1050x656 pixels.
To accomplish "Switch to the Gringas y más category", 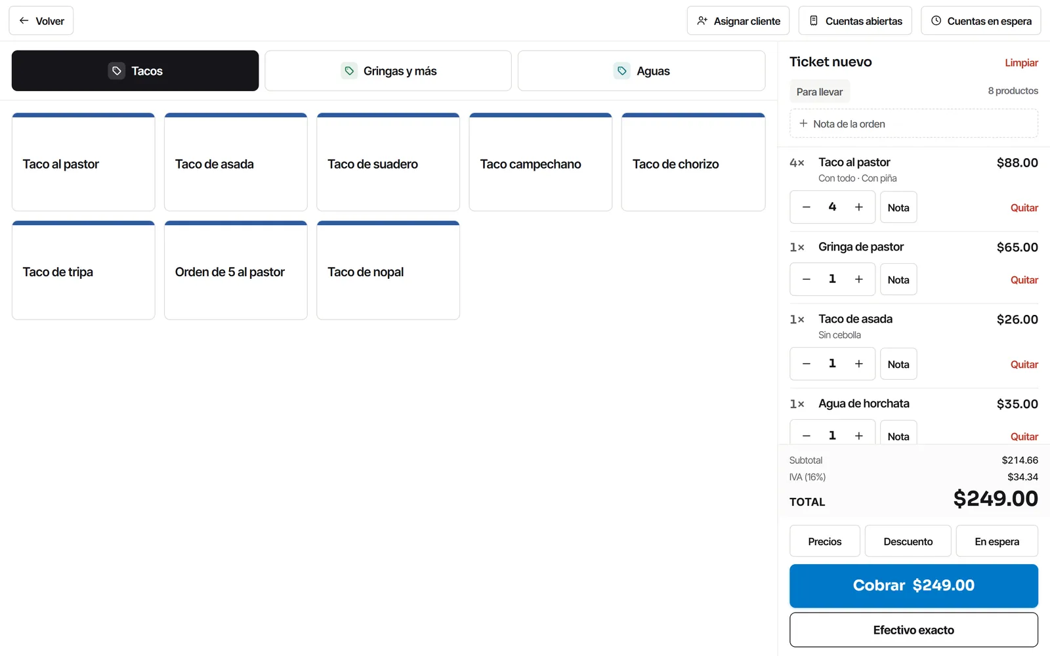I will point(388,71).
